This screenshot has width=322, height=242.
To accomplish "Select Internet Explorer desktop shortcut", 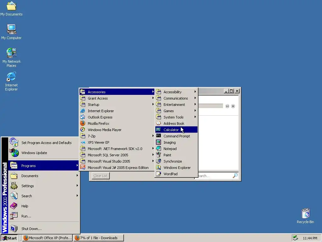I will point(11,81).
